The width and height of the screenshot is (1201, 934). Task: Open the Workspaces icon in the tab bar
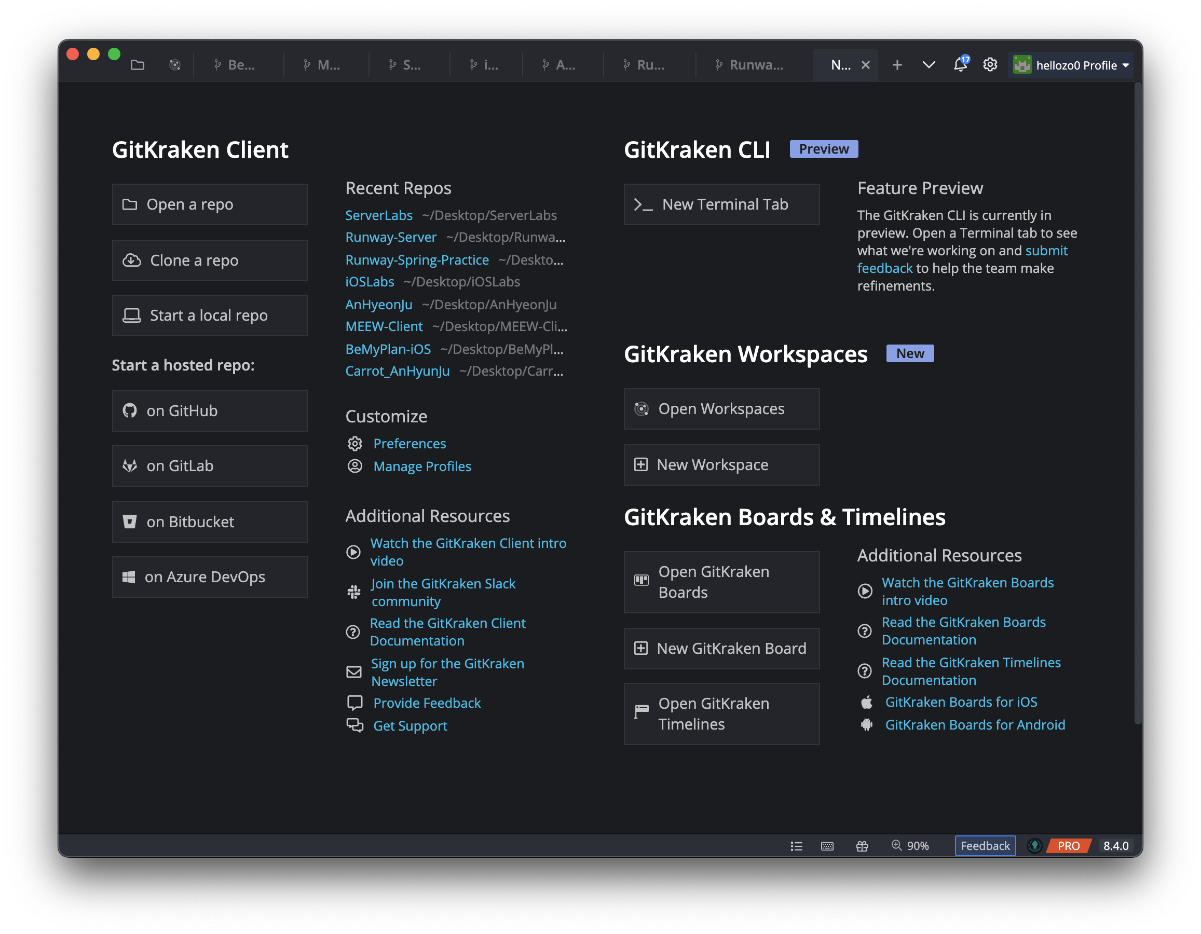coord(175,65)
